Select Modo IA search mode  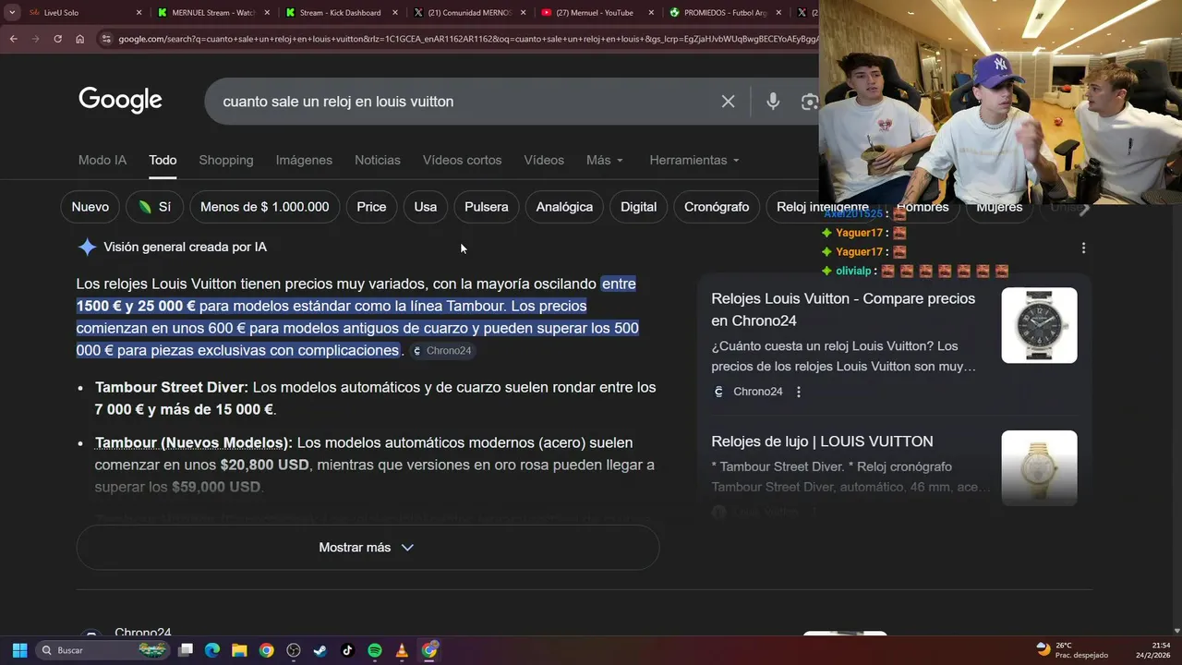[103, 160]
